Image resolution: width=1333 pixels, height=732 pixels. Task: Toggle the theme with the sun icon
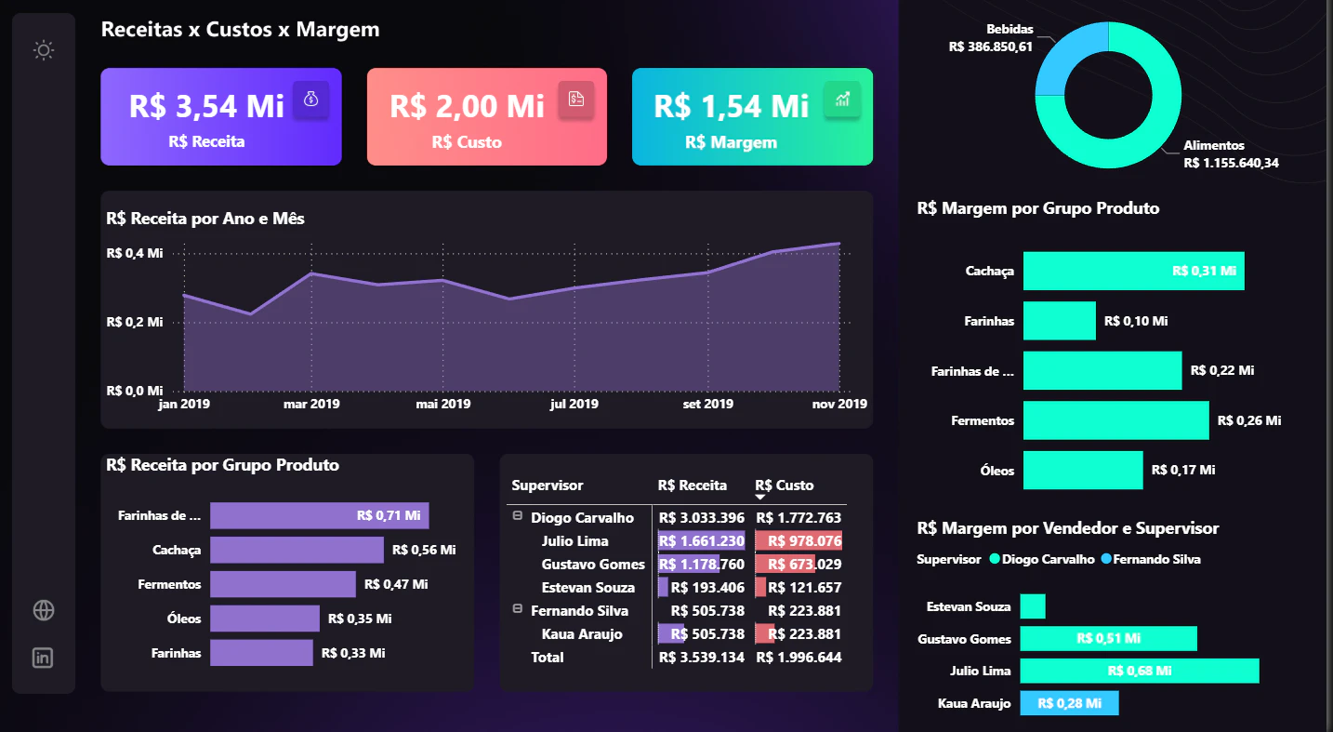[x=44, y=50]
